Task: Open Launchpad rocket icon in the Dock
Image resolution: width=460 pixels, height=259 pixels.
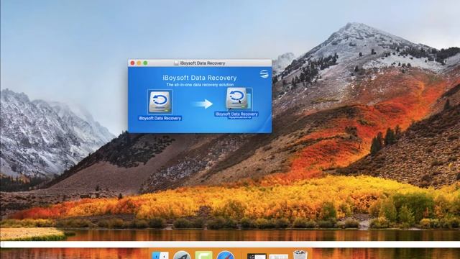Action: point(182,255)
